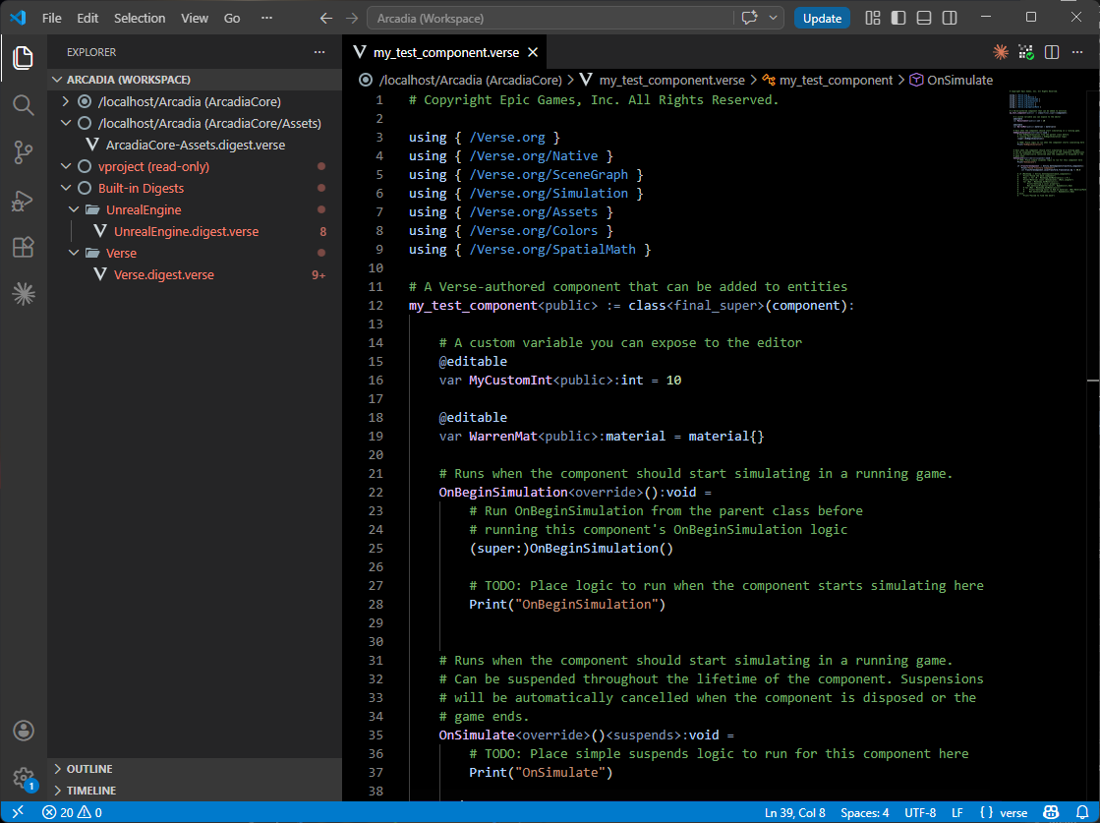1100x823 pixels.
Task: Change end of line sequence LF
Action: tap(956, 812)
